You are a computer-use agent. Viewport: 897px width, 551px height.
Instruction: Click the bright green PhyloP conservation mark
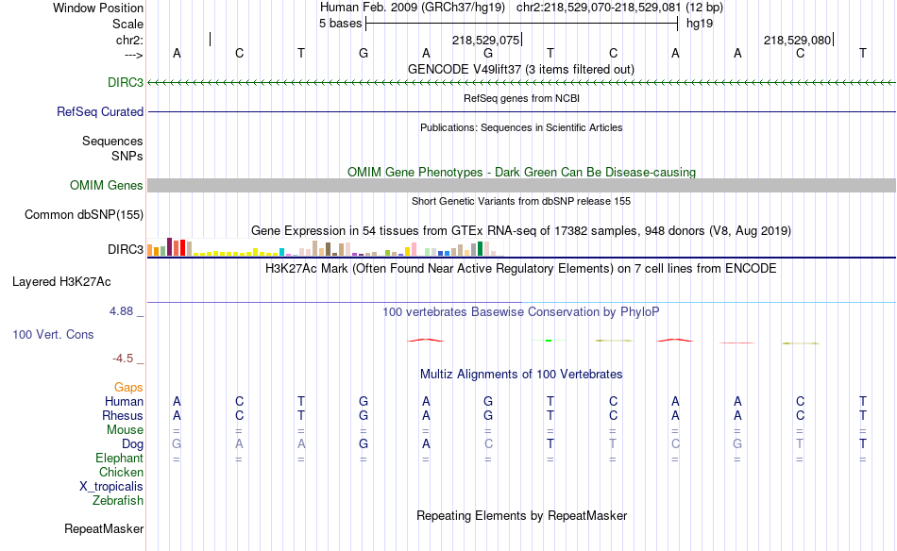(549, 341)
